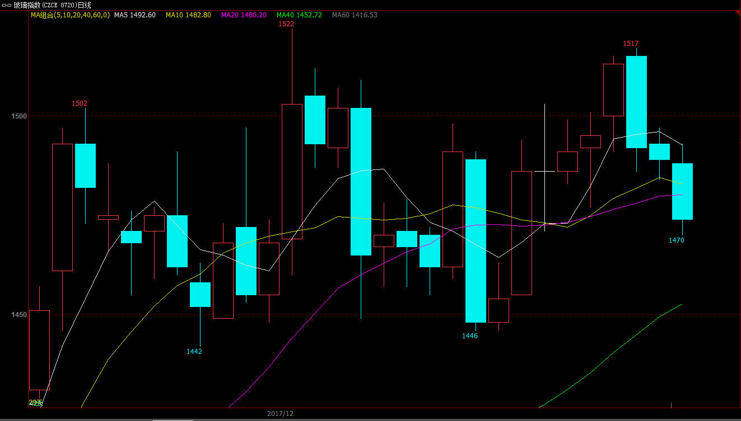Click the cyan candle below the 1502 label
This screenshot has width=741, height=421.
(x=85, y=165)
